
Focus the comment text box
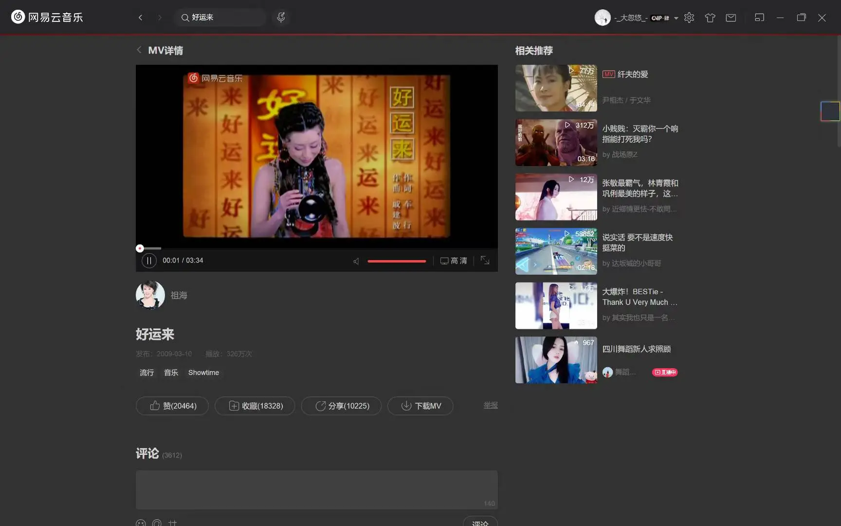(x=316, y=489)
